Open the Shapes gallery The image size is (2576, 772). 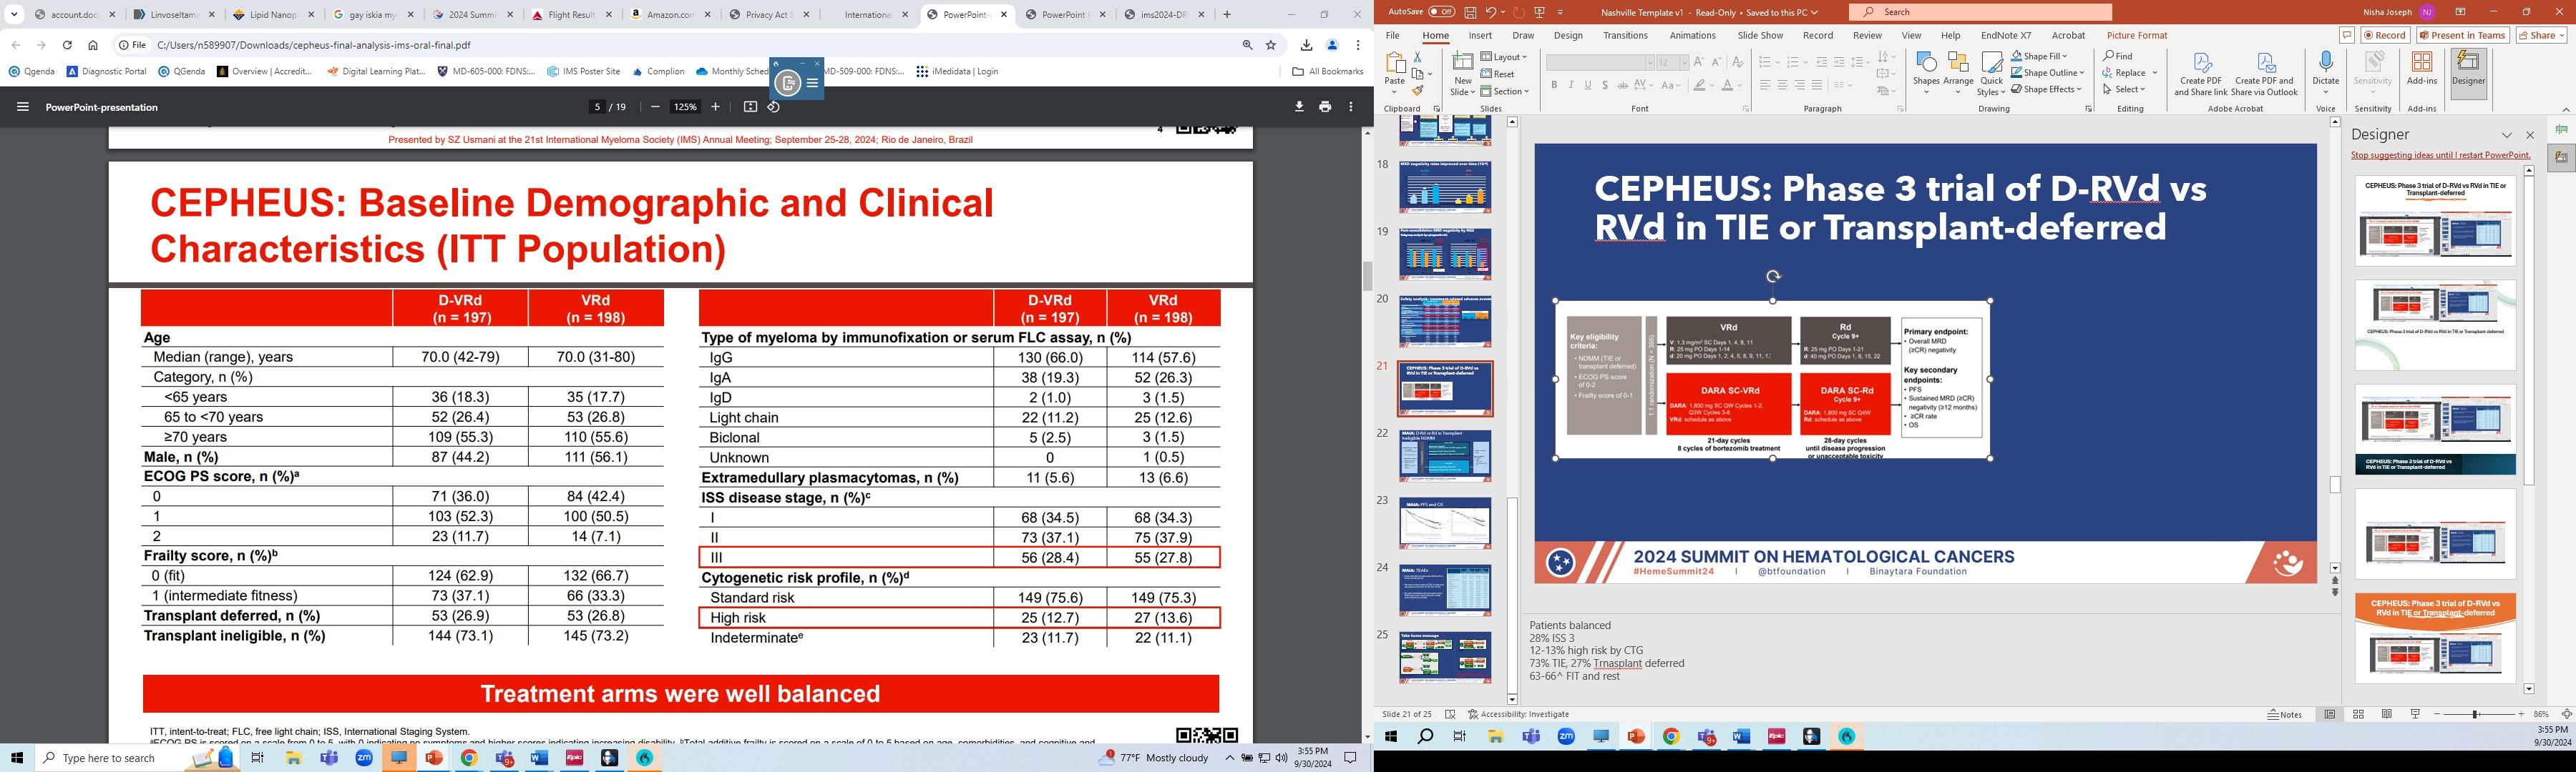click(1926, 73)
